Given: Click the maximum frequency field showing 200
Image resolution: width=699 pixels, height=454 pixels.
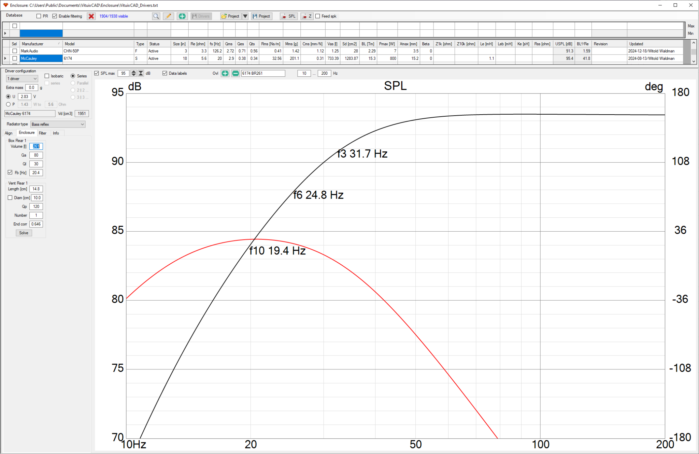Looking at the screenshot, I should (325, 73).
